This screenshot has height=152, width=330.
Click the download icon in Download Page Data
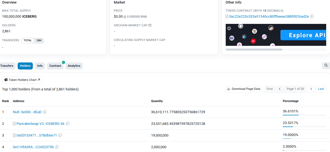coord(229,89)
